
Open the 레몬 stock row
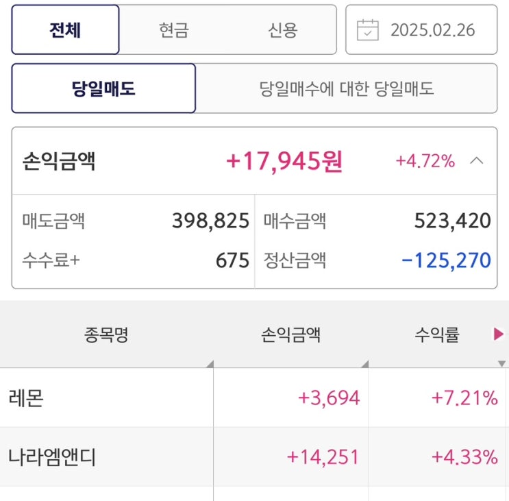point(27,398)
